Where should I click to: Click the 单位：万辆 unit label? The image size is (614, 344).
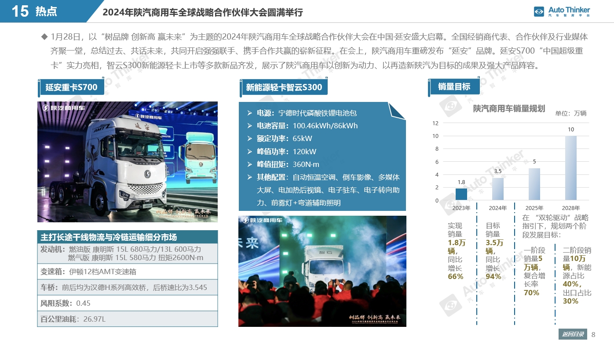[570, 113]
